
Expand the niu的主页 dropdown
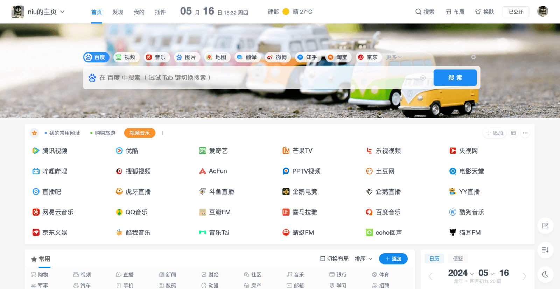[62, 12]
